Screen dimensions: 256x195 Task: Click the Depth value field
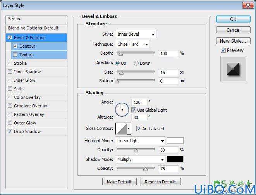click(168, 53)
